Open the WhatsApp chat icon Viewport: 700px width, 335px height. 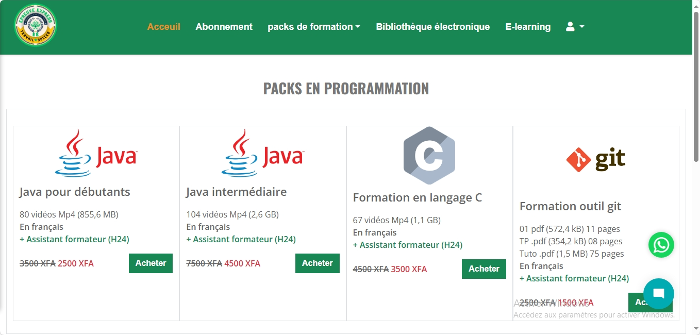coord(661,245)
